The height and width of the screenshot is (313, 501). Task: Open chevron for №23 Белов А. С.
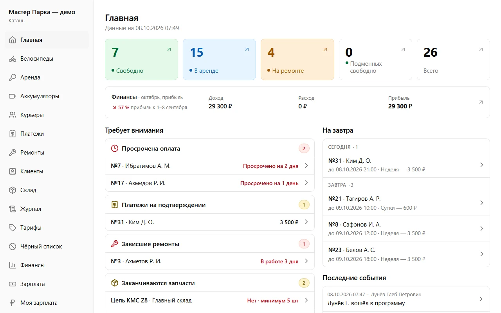click(x=482, y=254)
